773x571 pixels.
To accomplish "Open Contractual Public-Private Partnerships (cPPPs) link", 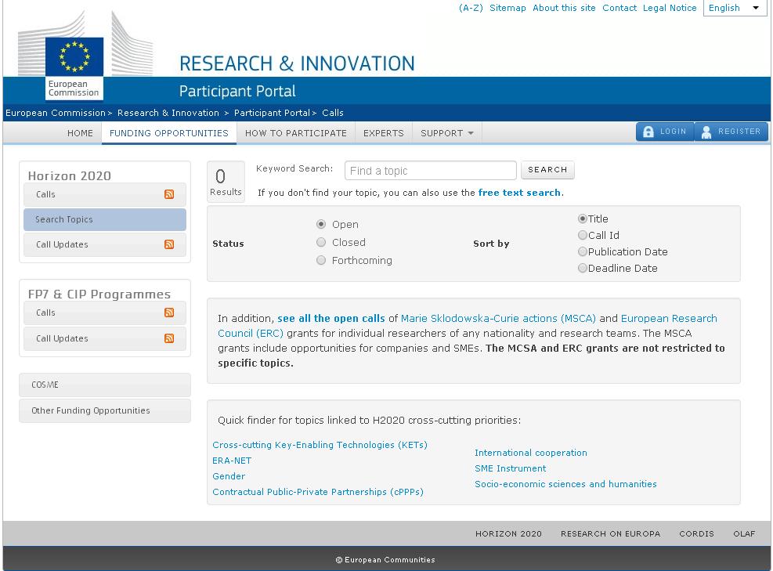I will [x=317, y=492].
